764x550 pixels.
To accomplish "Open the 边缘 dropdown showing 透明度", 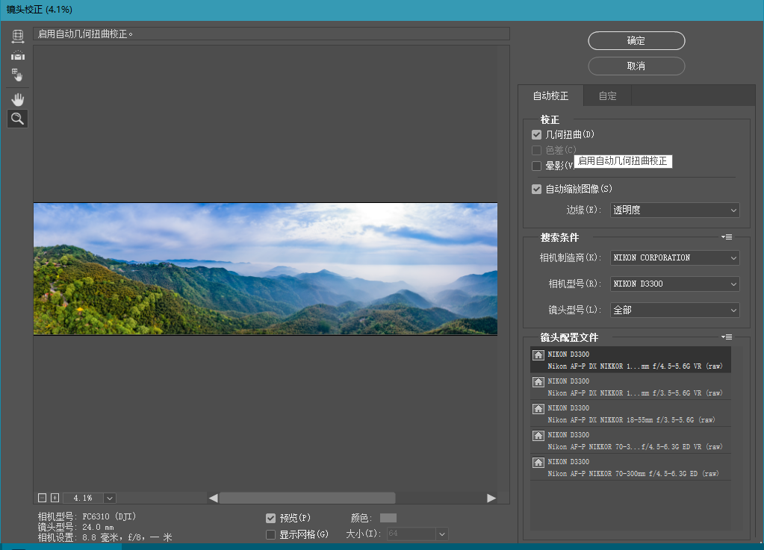I will (674, 210).
